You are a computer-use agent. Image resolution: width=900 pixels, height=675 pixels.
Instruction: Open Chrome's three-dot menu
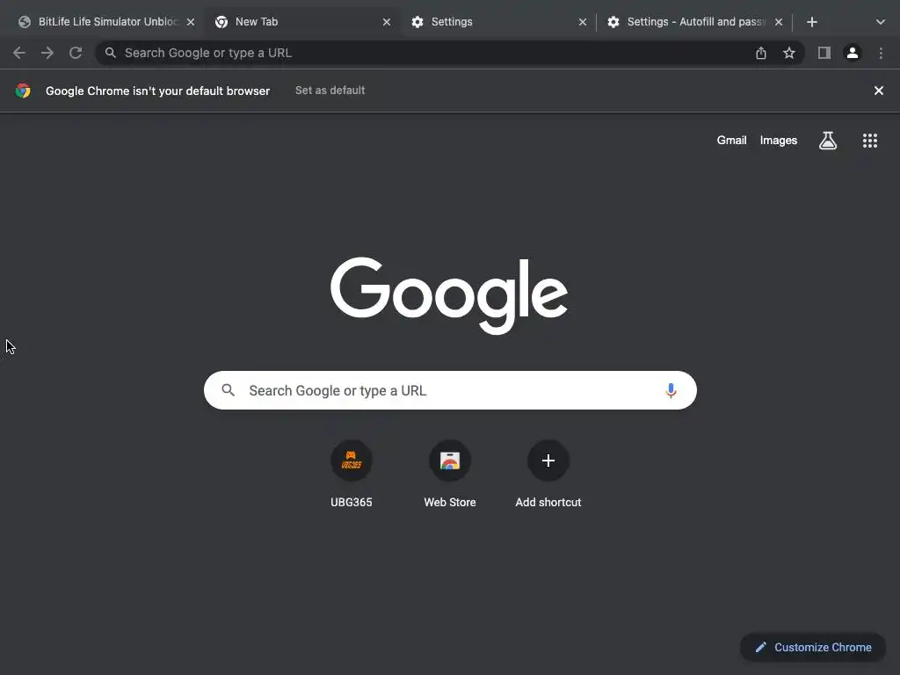click(881, 54)
